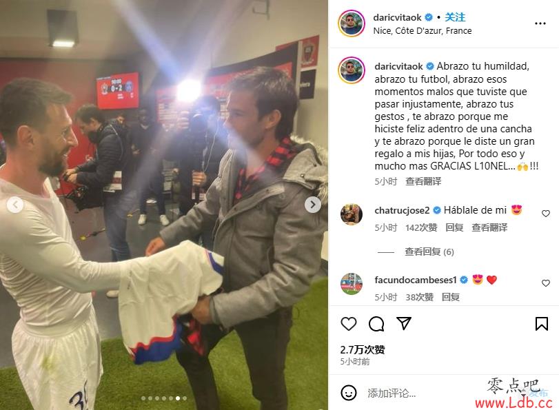Open the three-dots more options menu
The image size is (559, 410).
point(540,23)
